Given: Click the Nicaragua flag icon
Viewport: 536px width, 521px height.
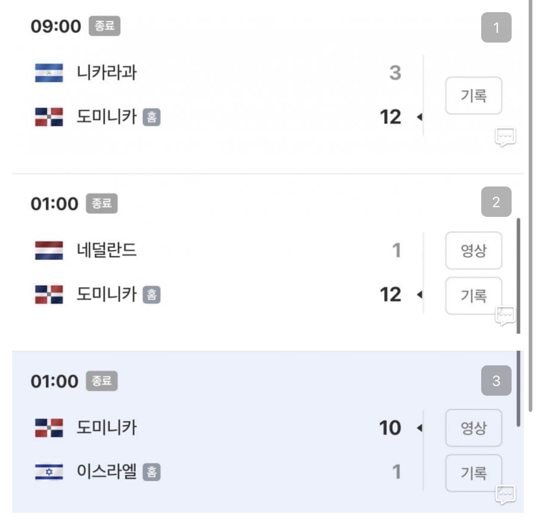Looking at the screenshot, I should pos(49,73).
